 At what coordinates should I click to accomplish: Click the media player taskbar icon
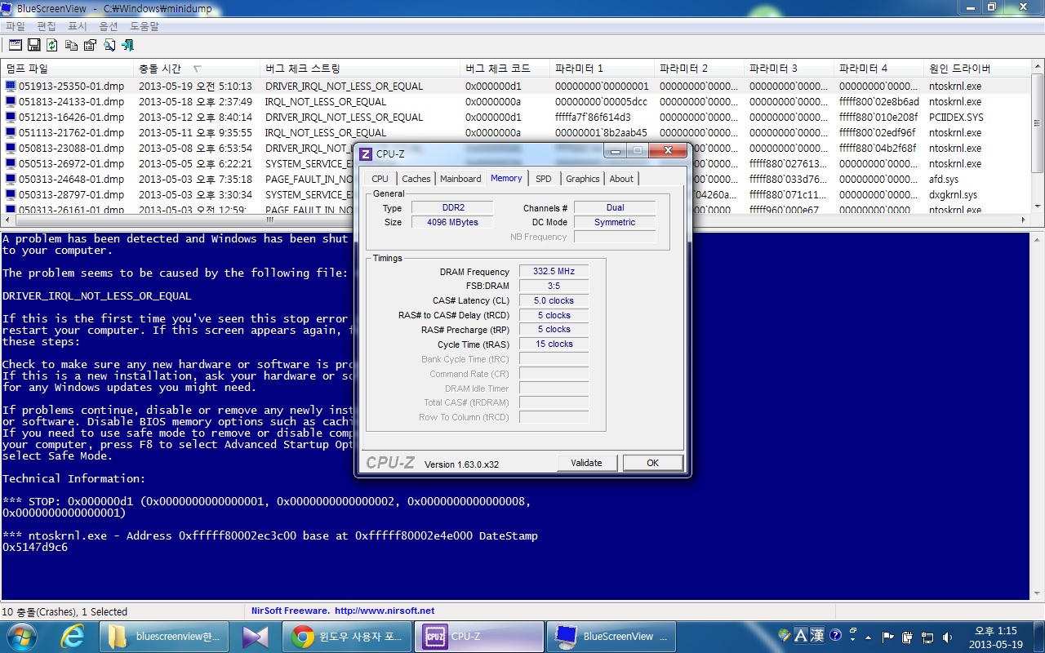pyautogui.click(x=254, y=636)
